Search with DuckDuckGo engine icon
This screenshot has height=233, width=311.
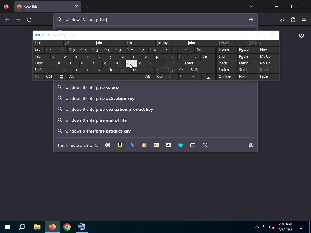point(144,145)
